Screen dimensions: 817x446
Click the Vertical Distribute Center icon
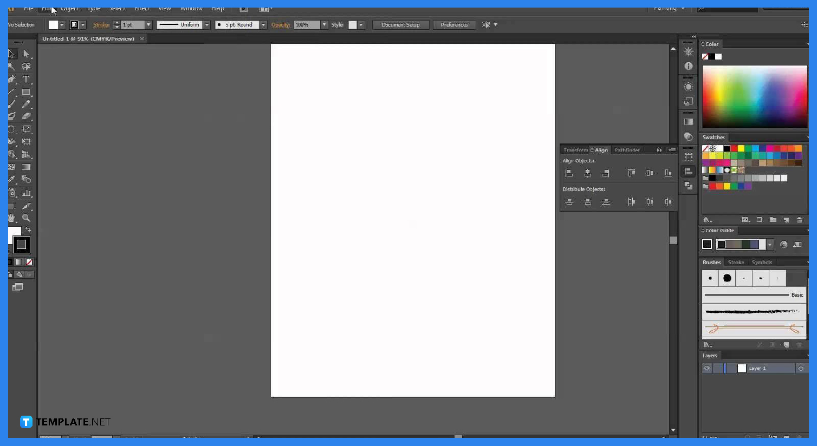(x=588, y=201)
